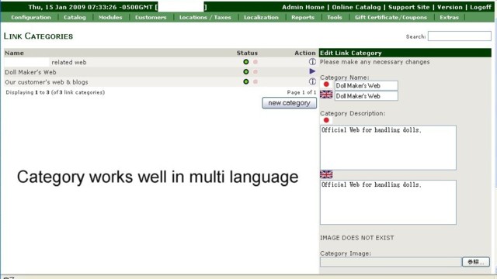The image size is (497, 279).
Task: Open the Reports menu
Action: pos(303,17)
